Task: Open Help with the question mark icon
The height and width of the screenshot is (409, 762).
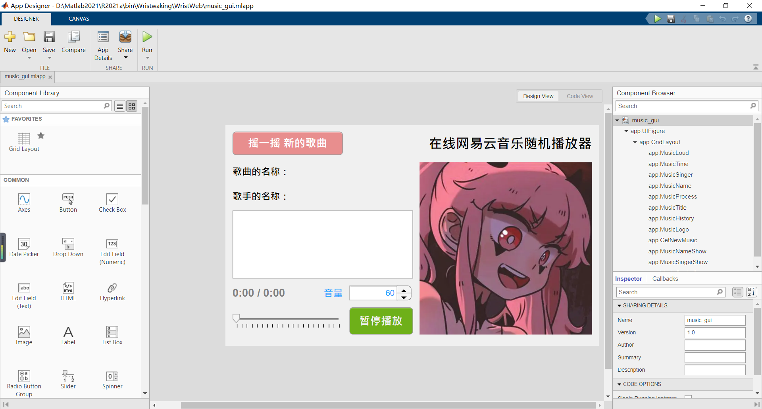Action: click(x=748, y=19)
